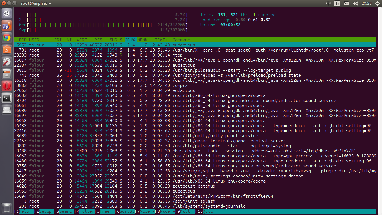Sort processes by MEM% column header
Viewport: 382px width, 215px height.
[142, 40]
